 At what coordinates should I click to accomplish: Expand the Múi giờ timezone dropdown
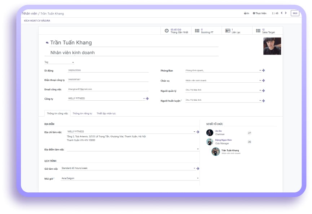(x=198, y=178)
